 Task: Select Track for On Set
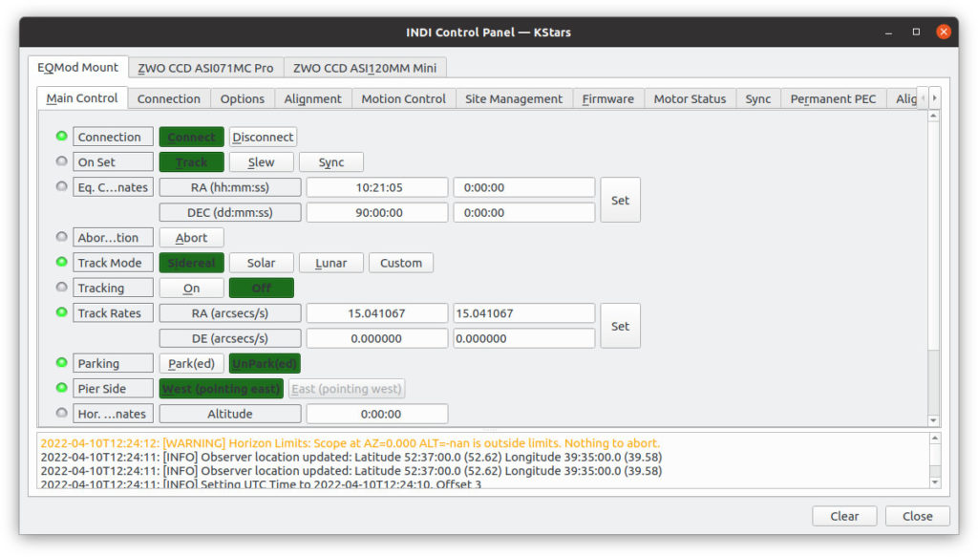tap(191, 162)
